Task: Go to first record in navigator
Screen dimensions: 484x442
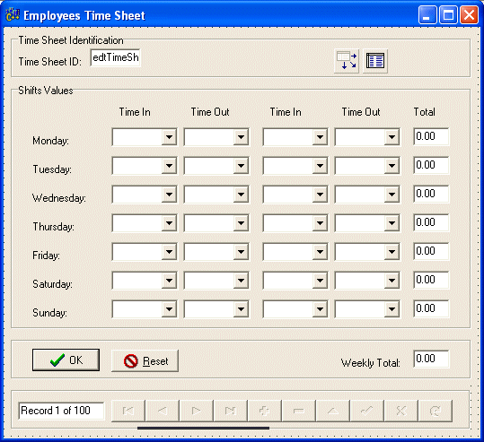Action: tap(128, 411)
